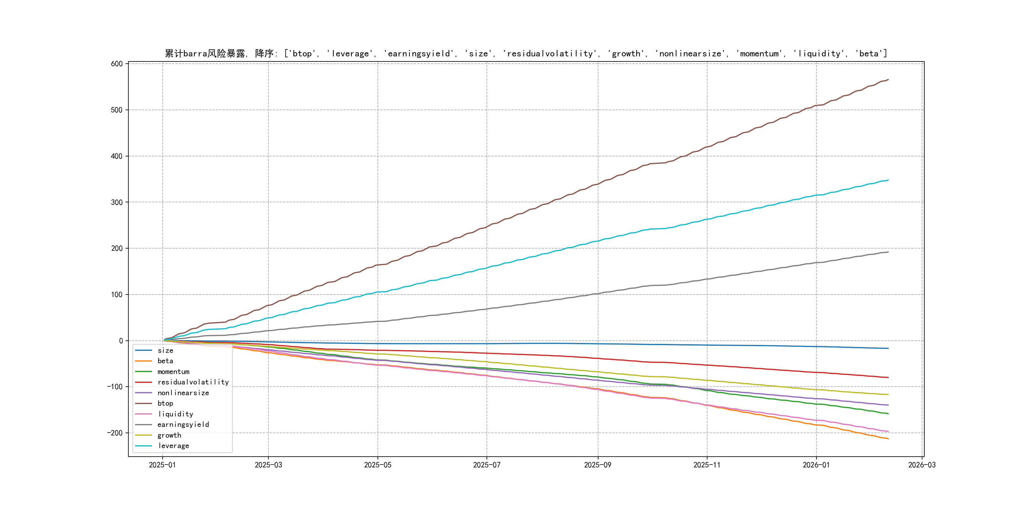Click the residualvolatility legend label
1027x513 pixels.
pyautogui.click(x=193, y=382)
